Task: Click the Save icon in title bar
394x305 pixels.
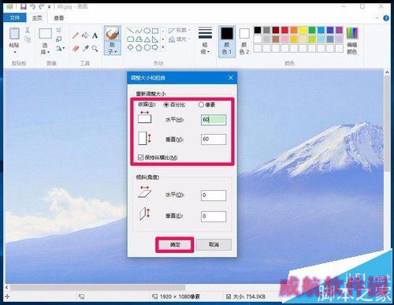Action: click(x=24, y=6)
